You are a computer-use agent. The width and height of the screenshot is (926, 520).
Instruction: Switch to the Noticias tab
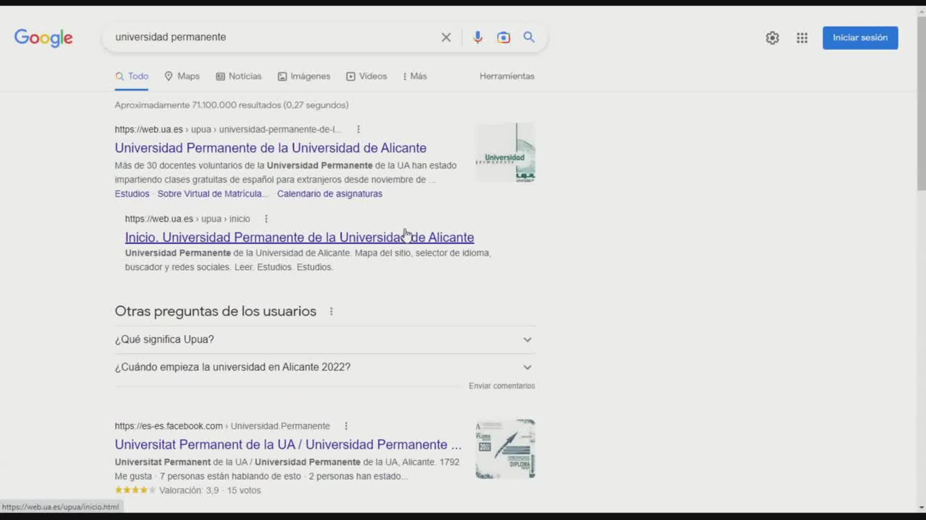[x=239, y=76]
